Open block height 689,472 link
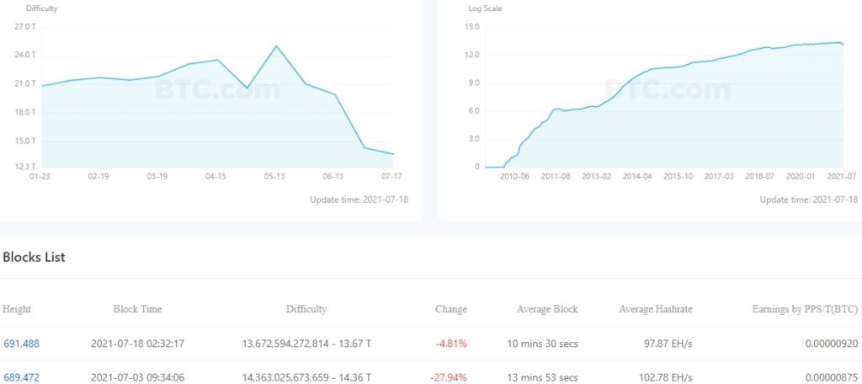 click(21, 377)
